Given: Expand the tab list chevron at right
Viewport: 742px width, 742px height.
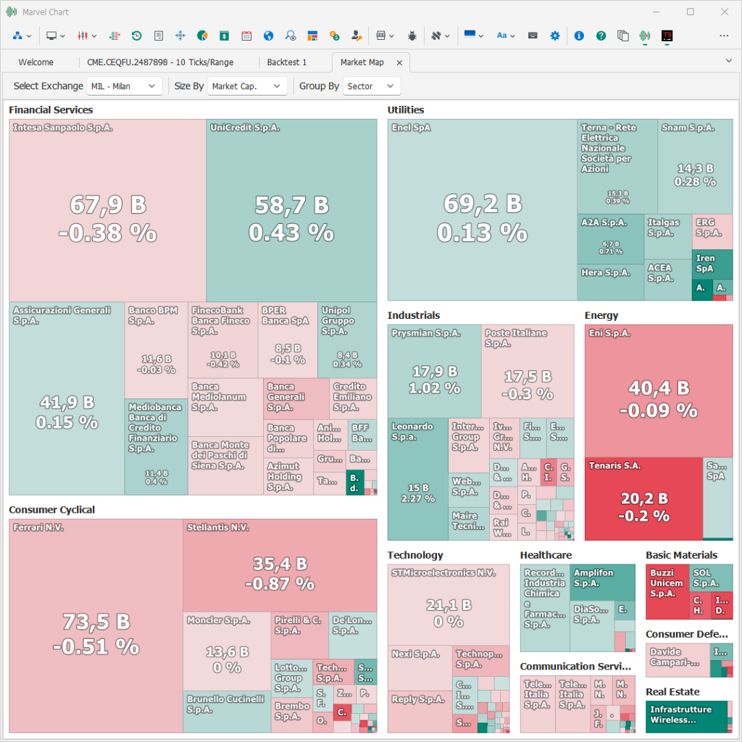Looking at the screenshot, I should 729,61.
